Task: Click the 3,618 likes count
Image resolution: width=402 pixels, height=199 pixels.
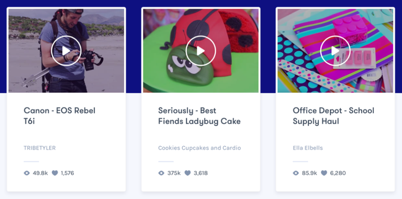Action: [201, 173]
